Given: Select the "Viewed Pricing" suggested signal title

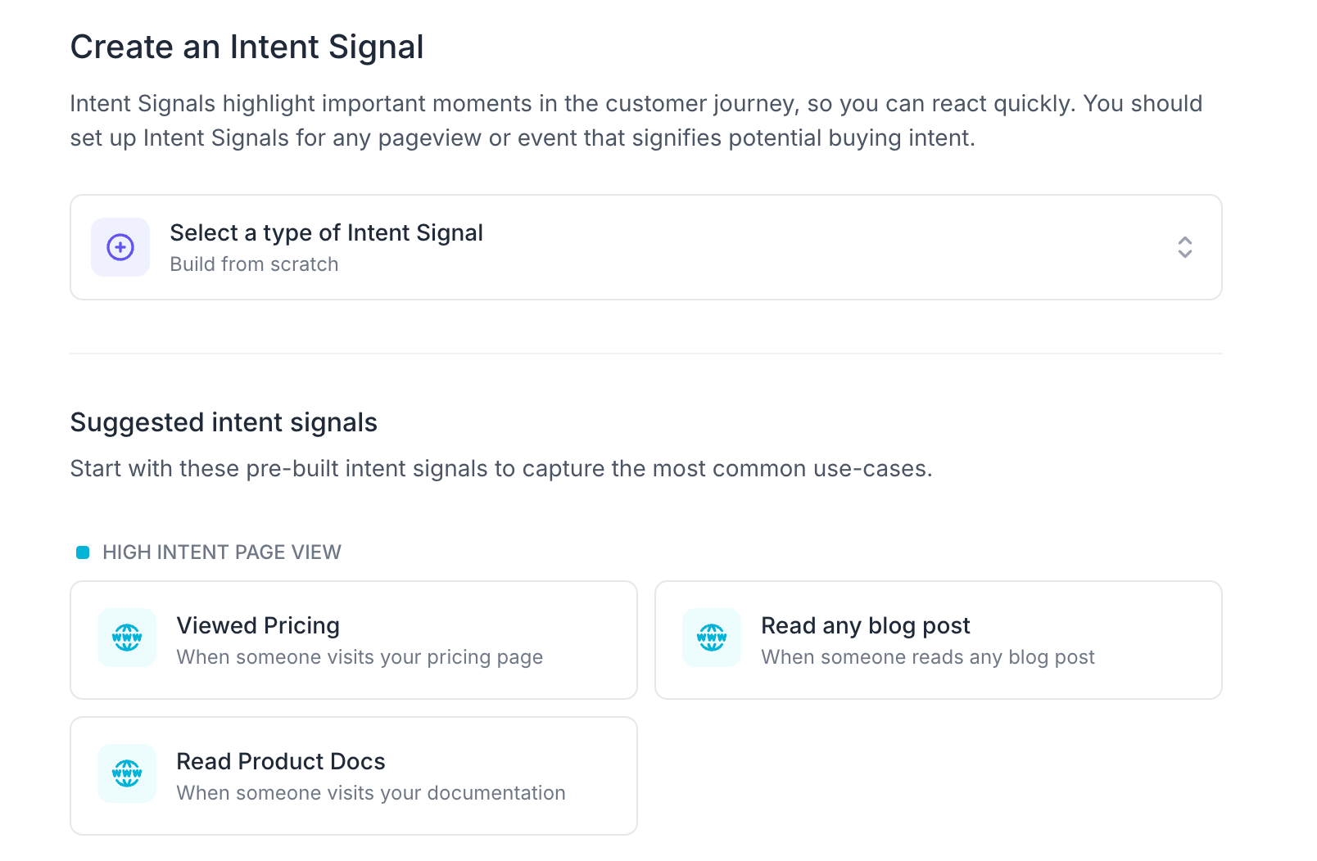Looking at the screenshot, I should click(258, 626).
